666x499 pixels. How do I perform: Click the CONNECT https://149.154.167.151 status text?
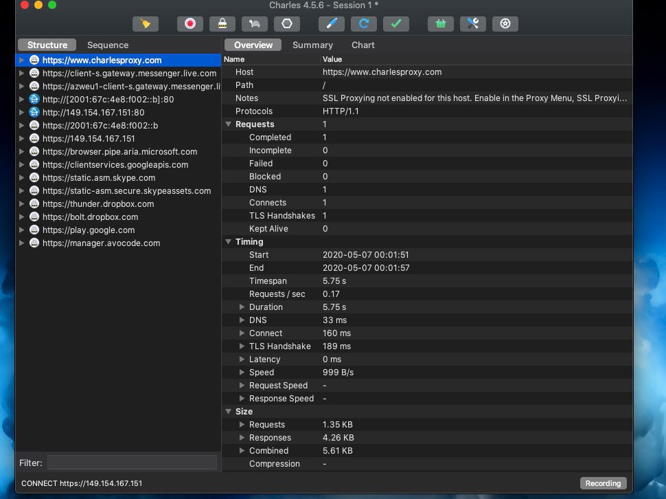pyautogui.click(x=82, y=483)
